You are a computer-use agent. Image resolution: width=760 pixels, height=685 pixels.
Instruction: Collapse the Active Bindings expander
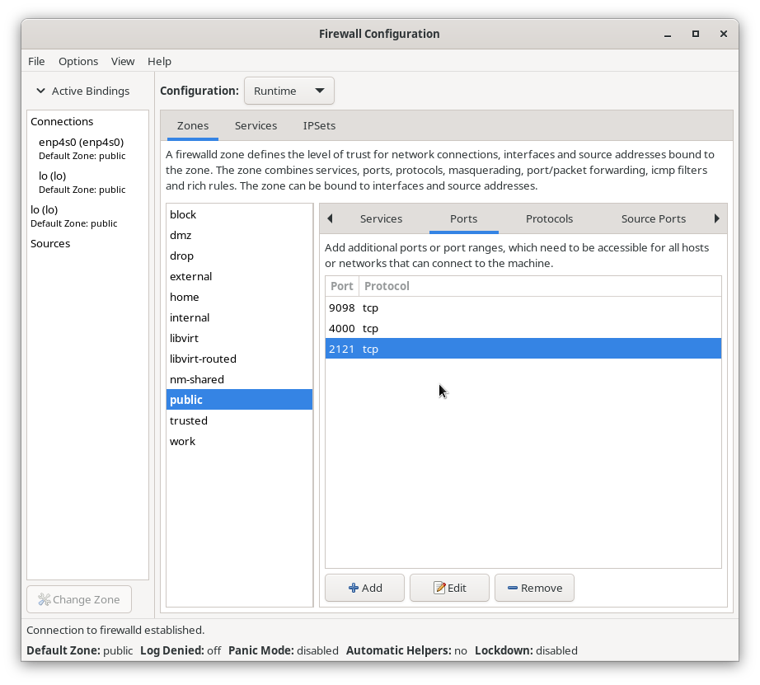tap(83, 91)
